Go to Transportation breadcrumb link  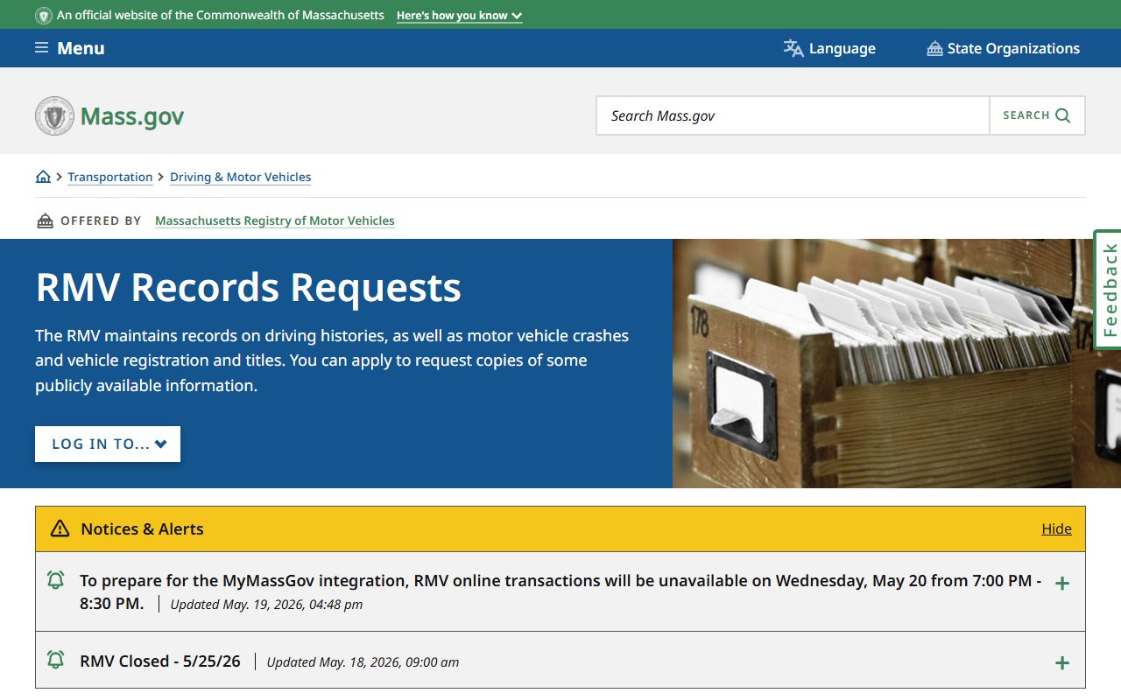pos(110,177)
